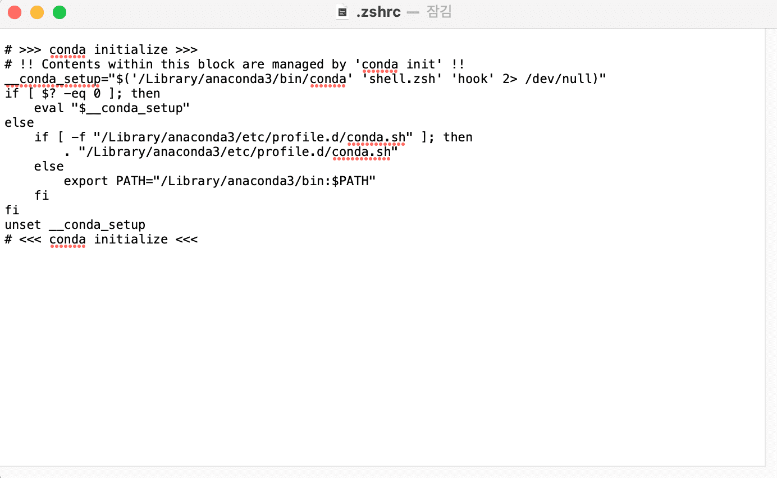The image size is (777, 478).
Task: Click 'export PATH=' line
Action: click(x=220, y=181)
